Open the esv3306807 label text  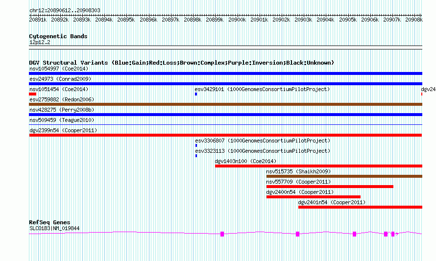pyautogui.click(x=263, y=141)
